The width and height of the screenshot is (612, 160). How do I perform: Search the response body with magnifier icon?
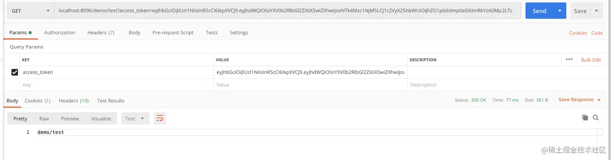click(596, 117)
